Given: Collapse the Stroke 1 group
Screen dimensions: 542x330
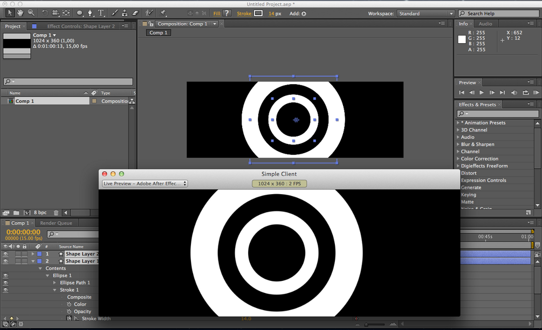Looking at the screenshot, I should [54, 290].
